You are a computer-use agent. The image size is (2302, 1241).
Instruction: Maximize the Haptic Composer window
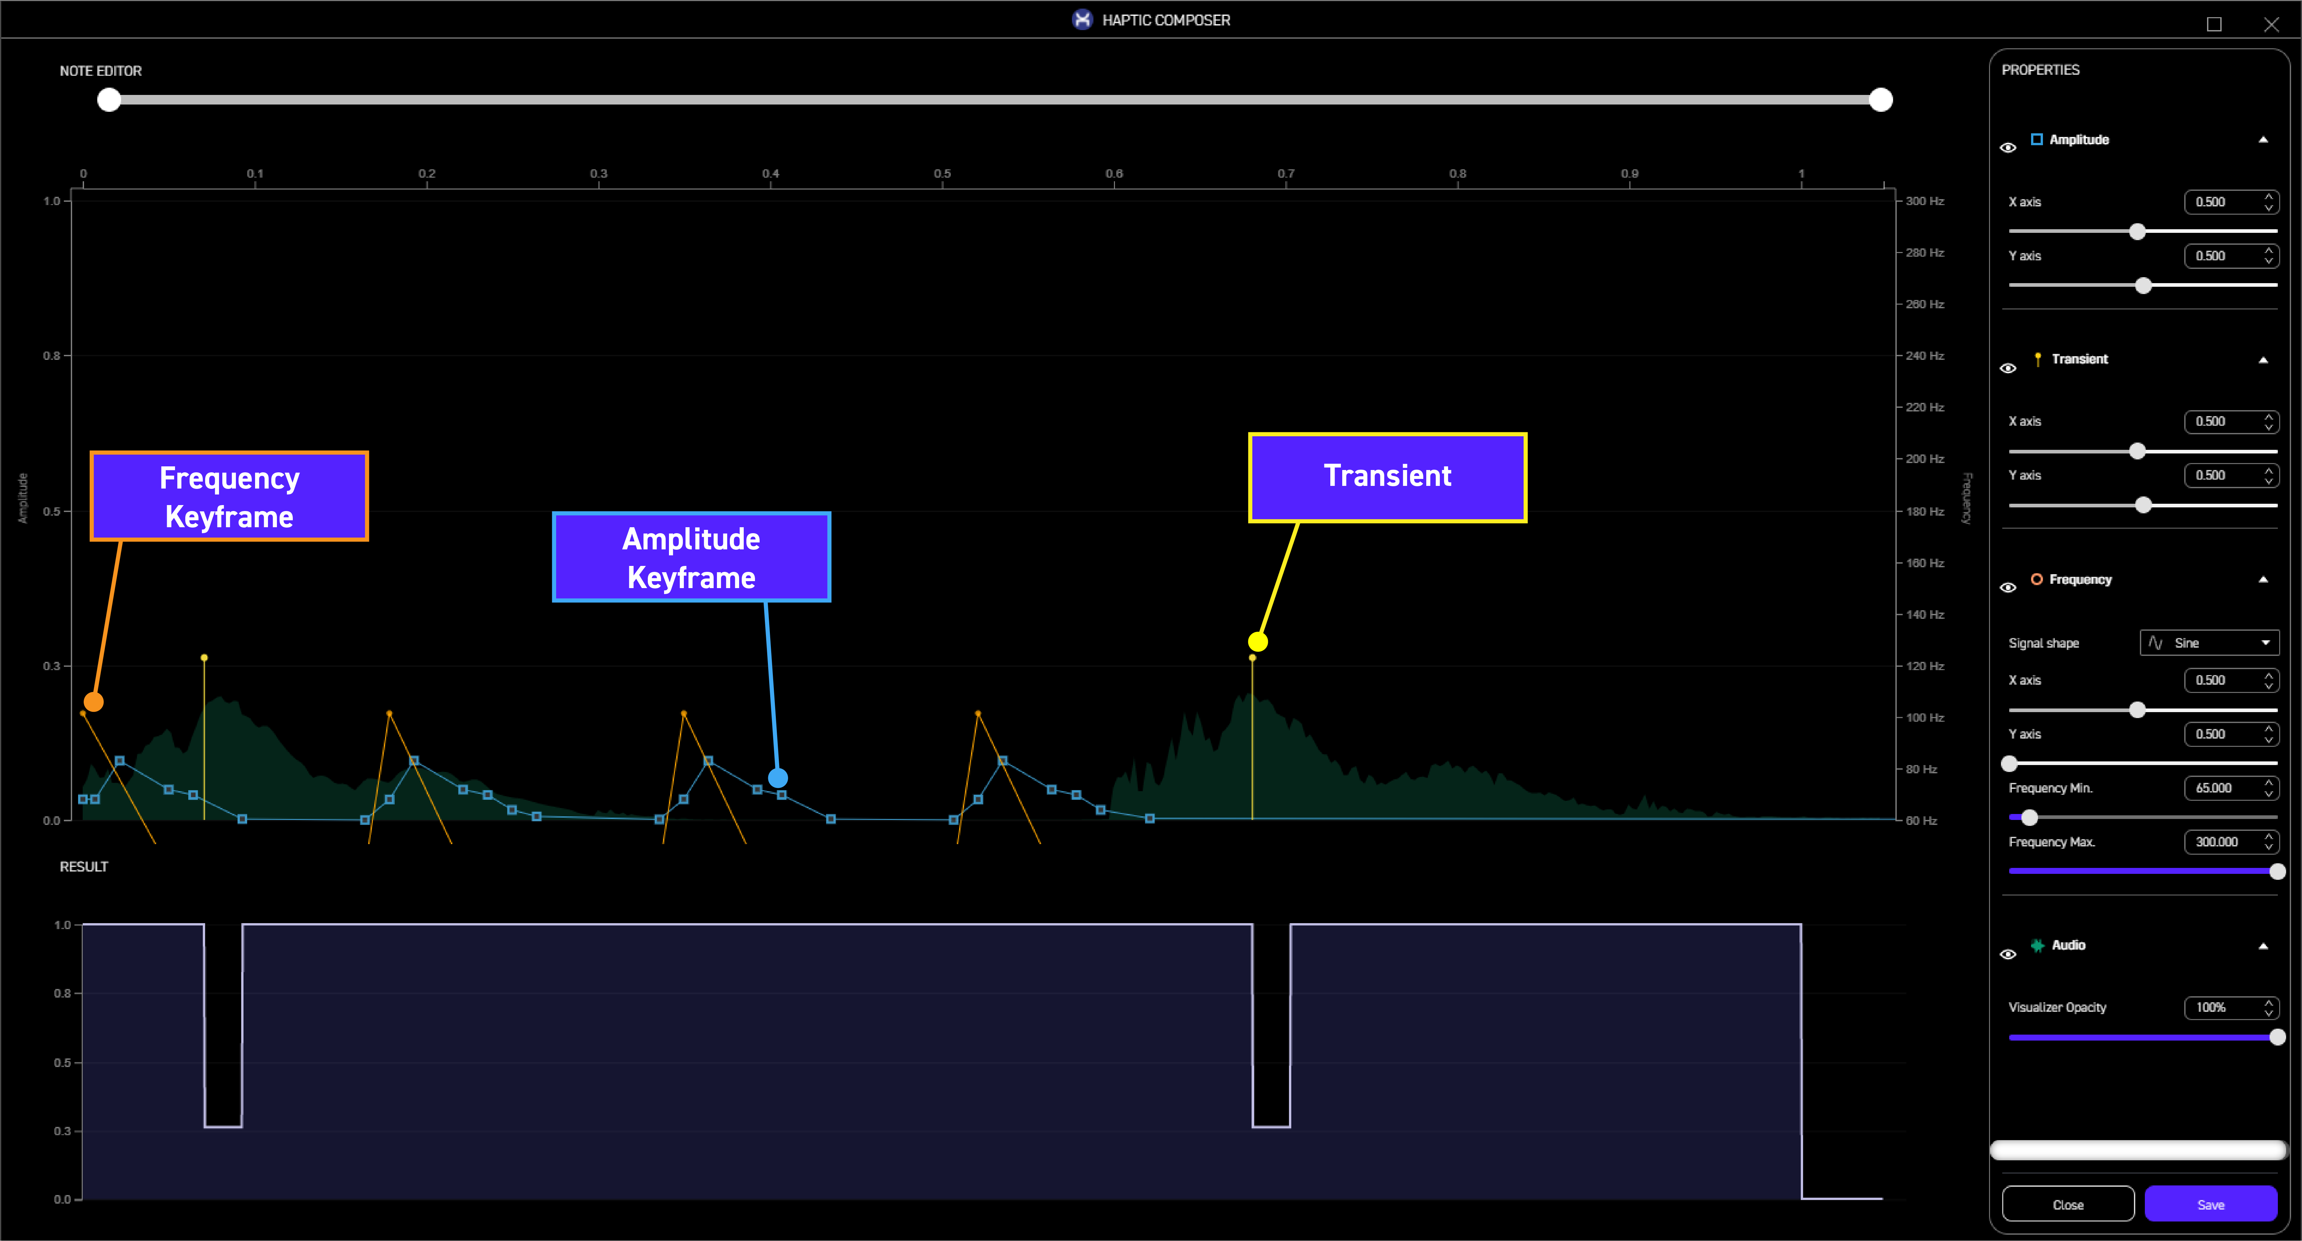click(2214, 24)
